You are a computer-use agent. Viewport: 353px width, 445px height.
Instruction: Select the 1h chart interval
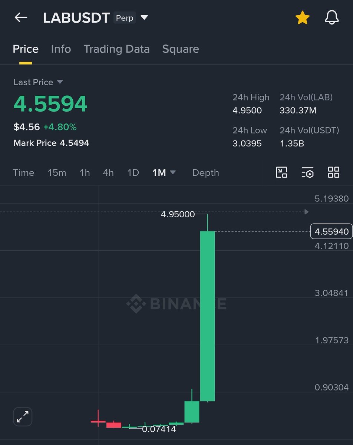85,172
